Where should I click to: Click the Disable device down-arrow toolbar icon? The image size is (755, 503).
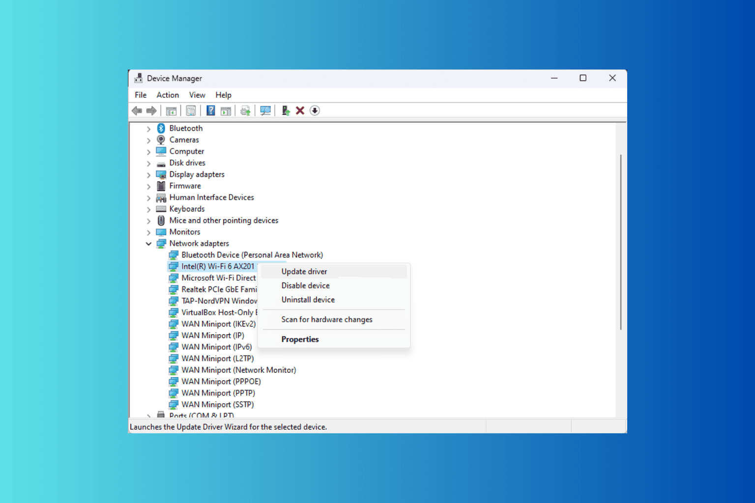point(315,111)
